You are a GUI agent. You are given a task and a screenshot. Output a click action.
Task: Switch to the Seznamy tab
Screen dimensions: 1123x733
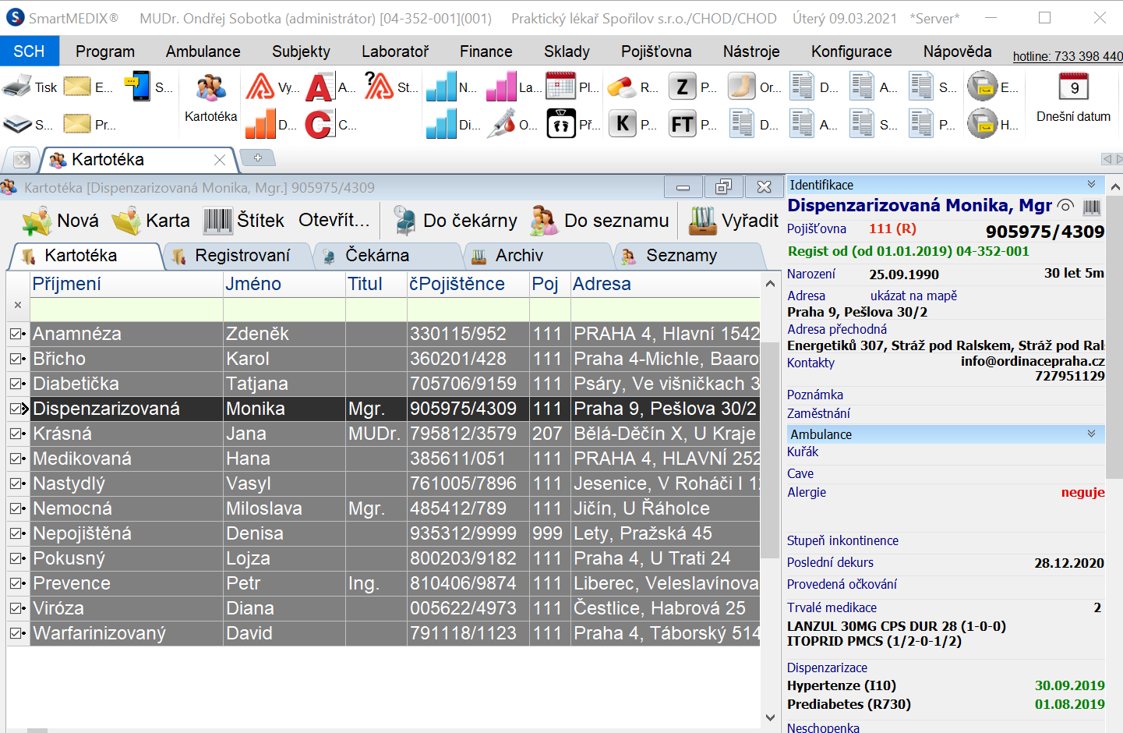(x=689, y=256)
